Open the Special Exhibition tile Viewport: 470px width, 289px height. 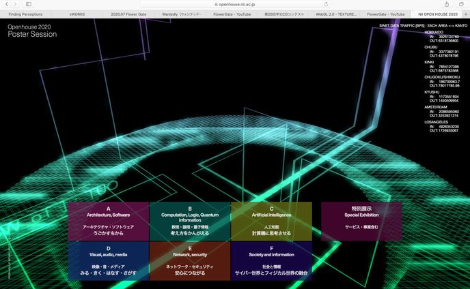click(x=361, y=220)
